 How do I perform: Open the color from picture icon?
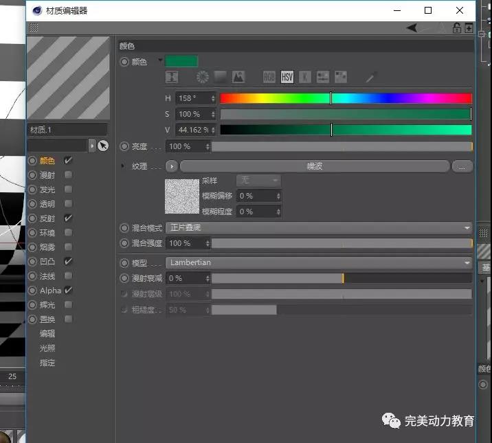point(238,77)
